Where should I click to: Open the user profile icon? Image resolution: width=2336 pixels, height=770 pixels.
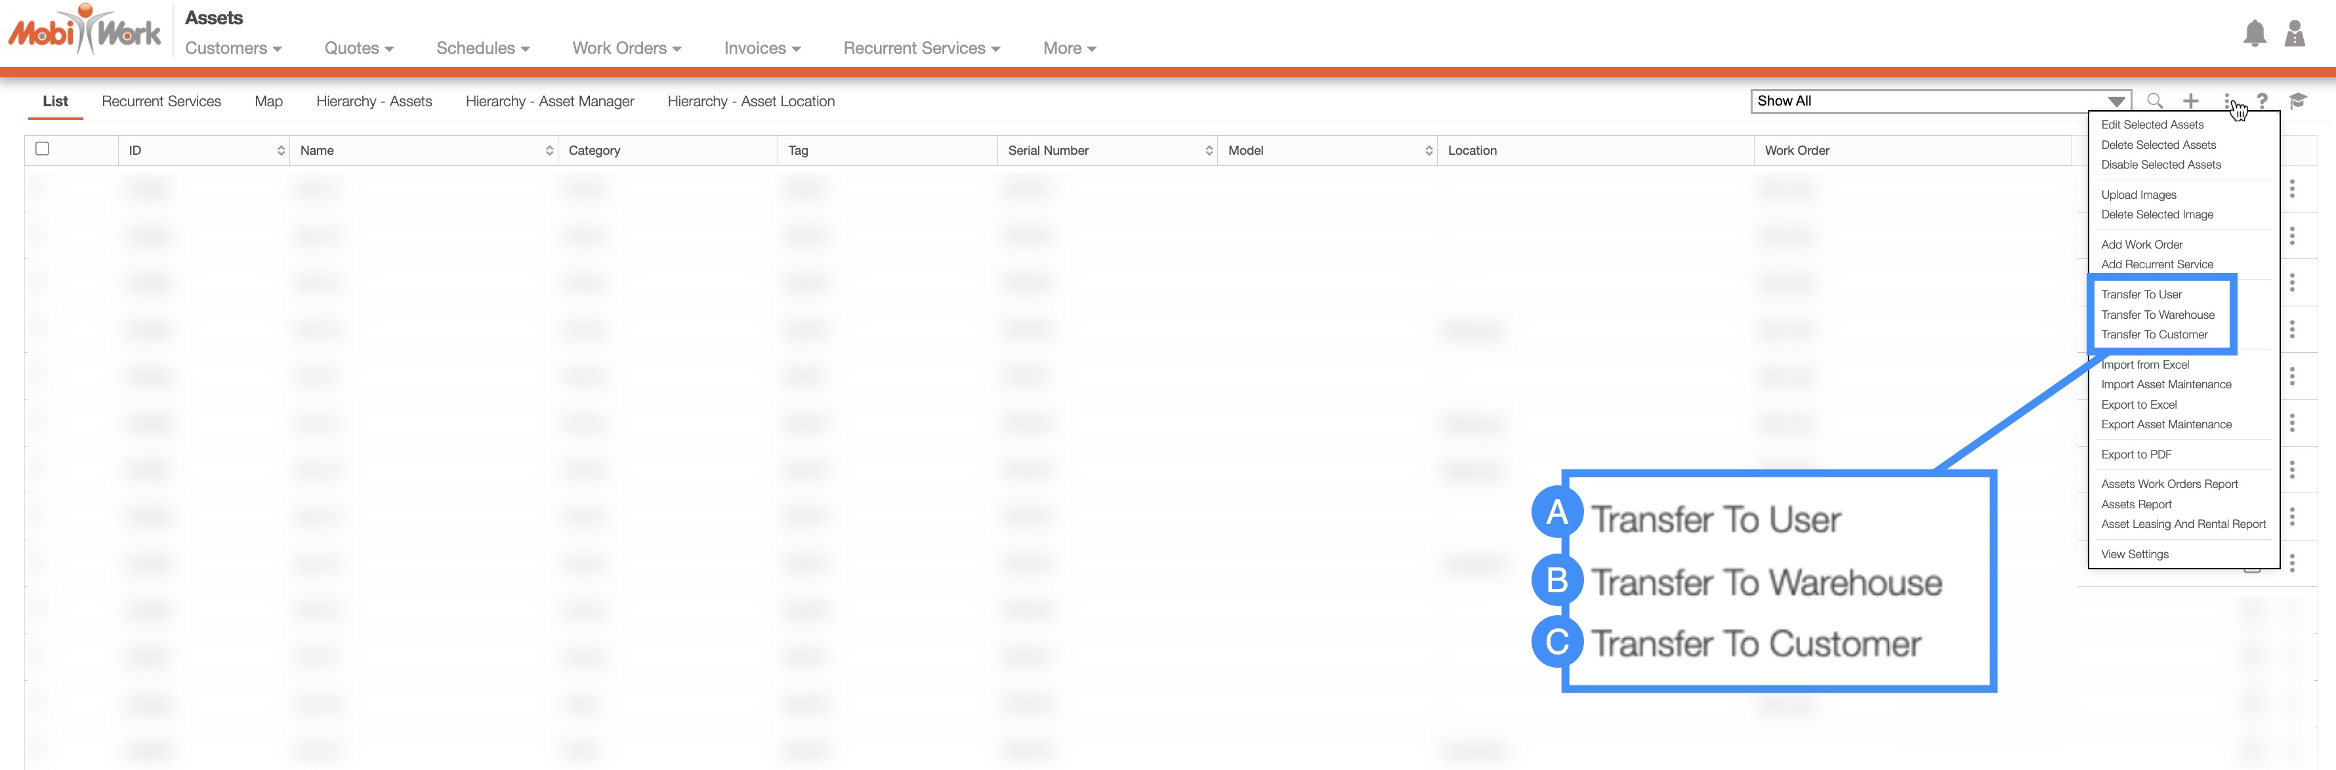pos(2294,34)
